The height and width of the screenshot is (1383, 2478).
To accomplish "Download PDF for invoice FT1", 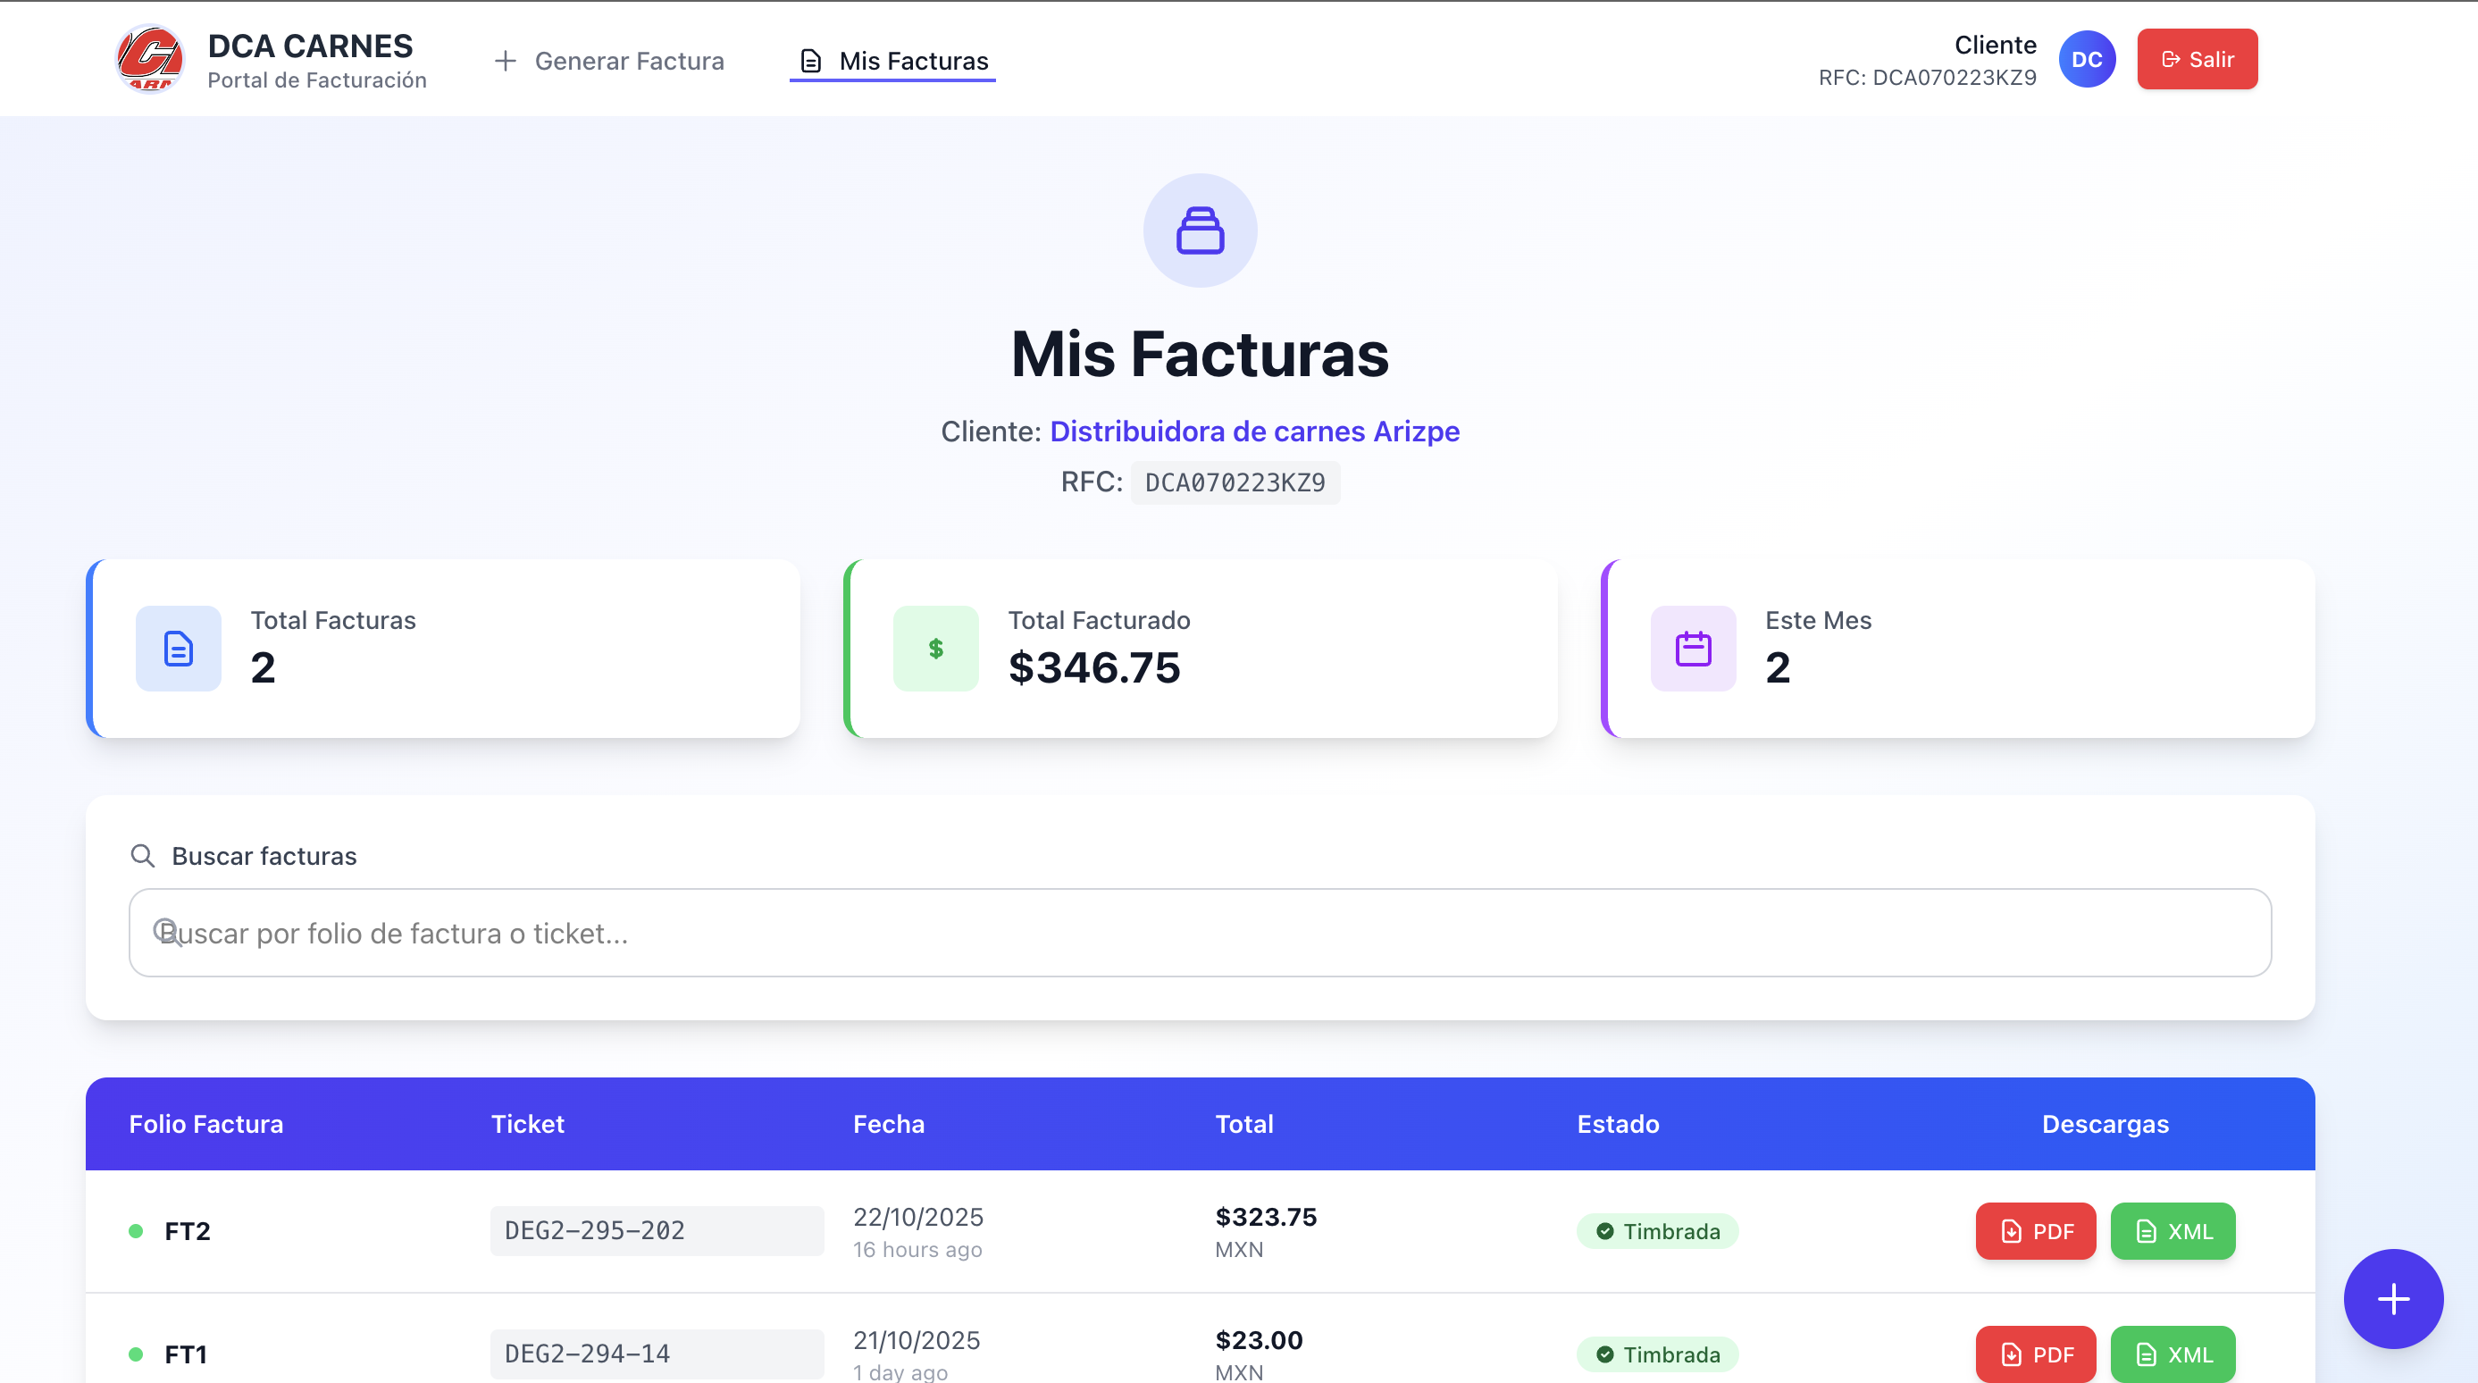I will point(2035,1354).
